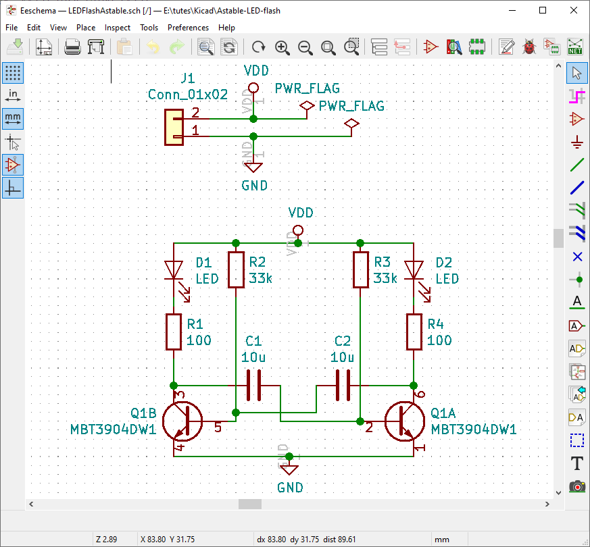Click the Print schematic icon

(x=72, y=47)
